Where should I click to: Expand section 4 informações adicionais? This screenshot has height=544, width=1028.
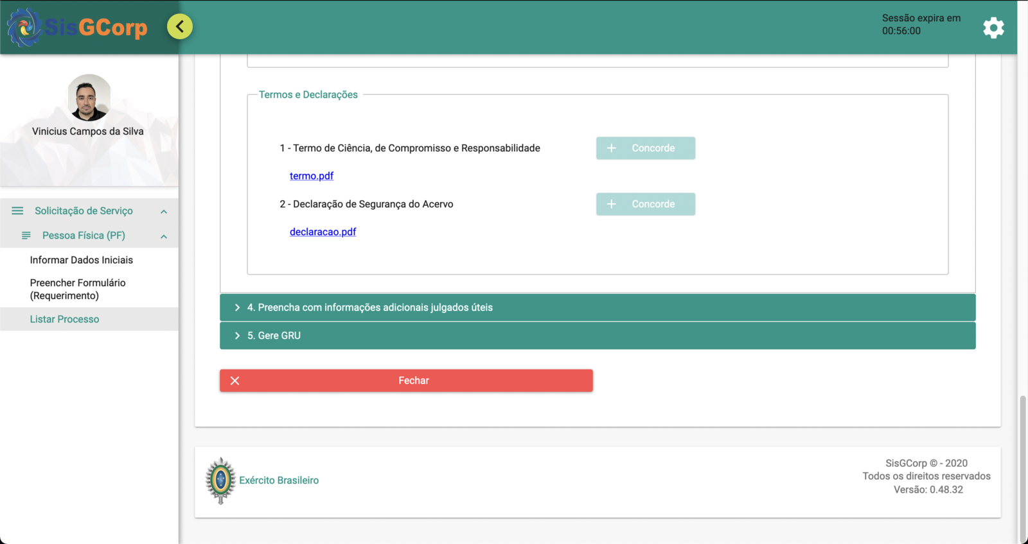tap(597, 308)
